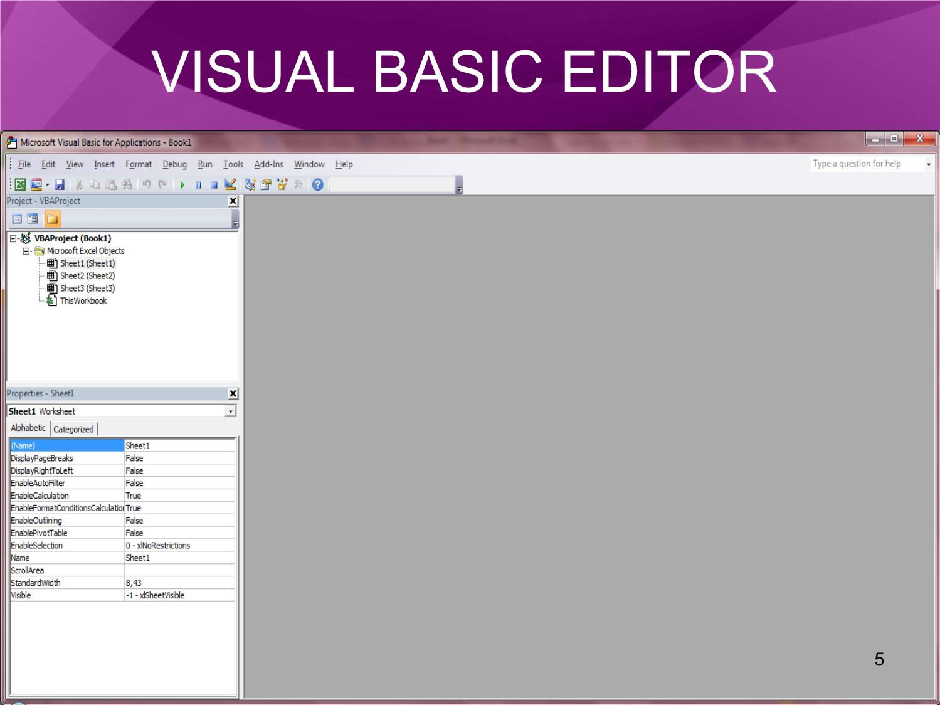The width and height of the screenshot is (940, 705).
Task: Select Sheet3 (Sheet3) in project tree
Action: pos(87,289)
